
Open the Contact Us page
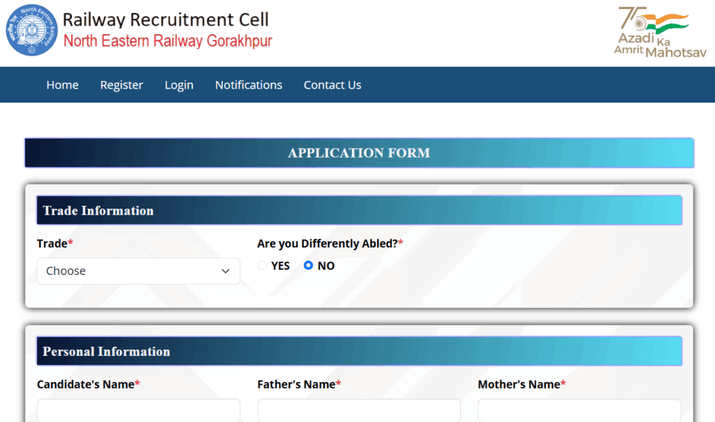coord(332,85)
